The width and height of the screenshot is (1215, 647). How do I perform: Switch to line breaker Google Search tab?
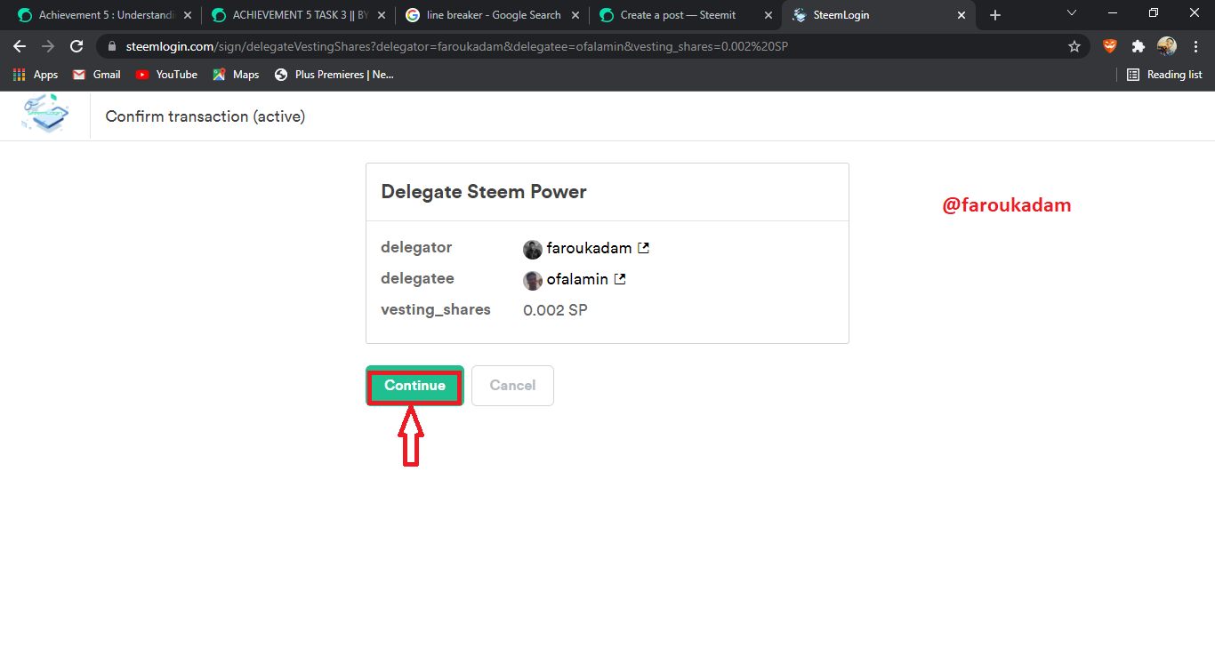point(492,15)
